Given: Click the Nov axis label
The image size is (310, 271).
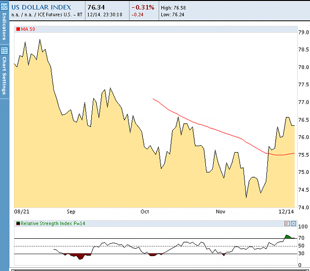Looking at the screenshot, I should click(220, 212).
